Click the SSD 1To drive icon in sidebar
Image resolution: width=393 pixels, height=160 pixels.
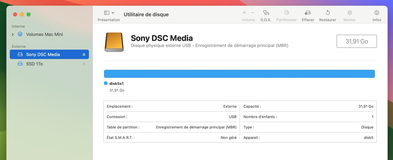(x=20, y=64)
